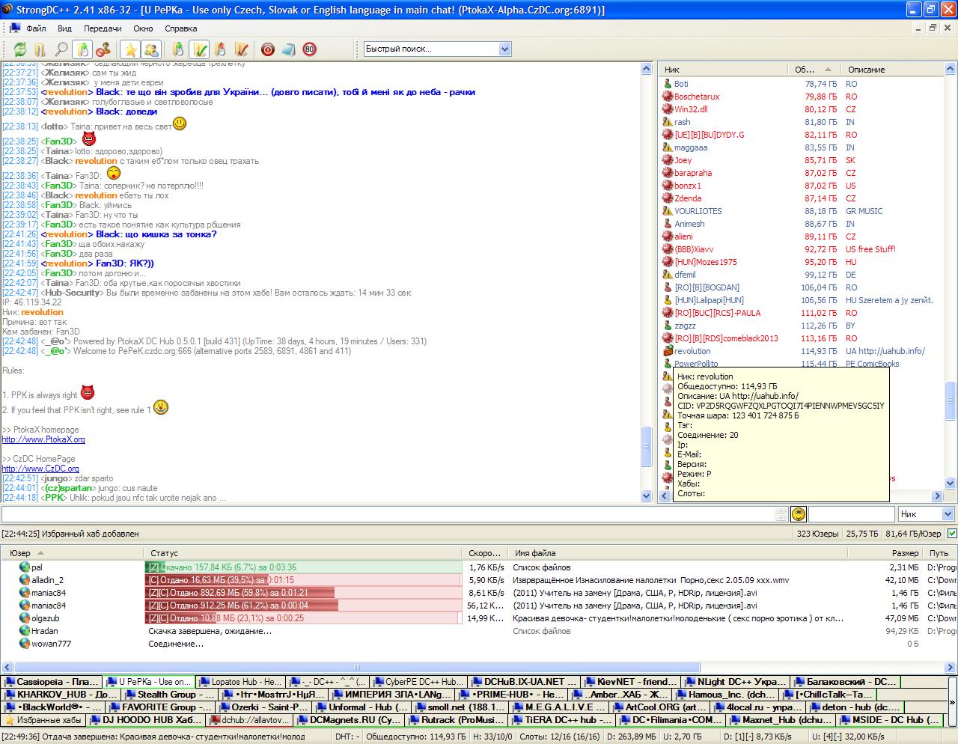Open favorite users with the two-people icon
The image size is (958, 744).
click(x=151, y=49)
